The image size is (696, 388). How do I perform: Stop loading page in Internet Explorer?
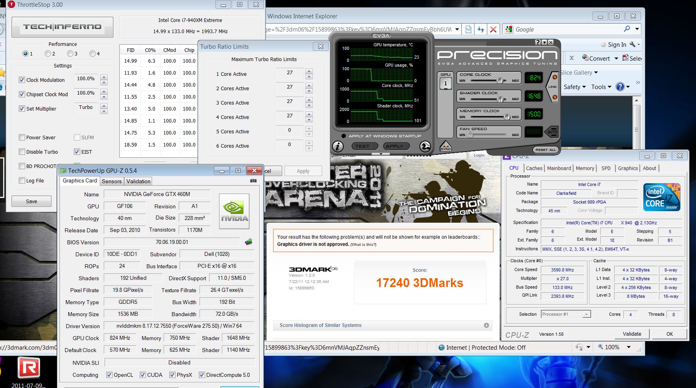[x=493, y=29]
